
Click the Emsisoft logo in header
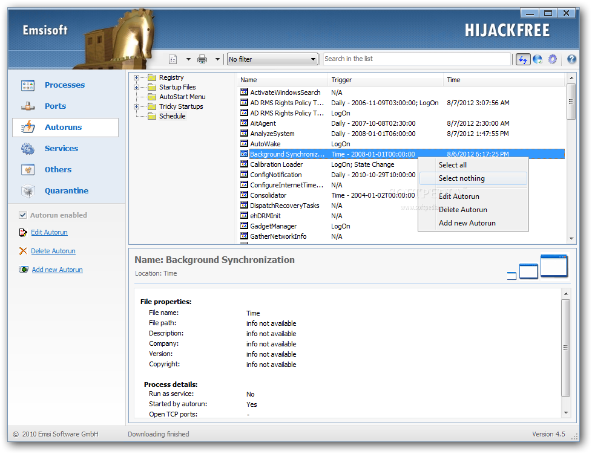(45, 30)
